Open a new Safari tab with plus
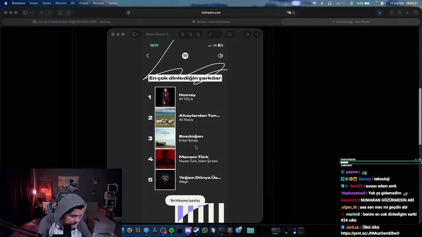Screen dimensions: 422x237 coord(407,13)
